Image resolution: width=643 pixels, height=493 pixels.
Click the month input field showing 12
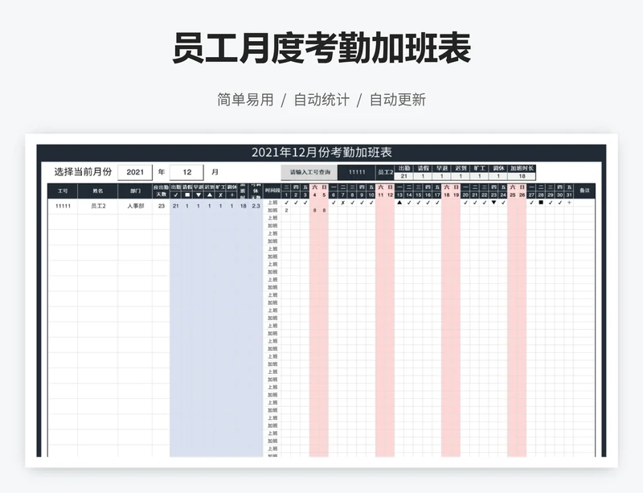pos(187,172)
